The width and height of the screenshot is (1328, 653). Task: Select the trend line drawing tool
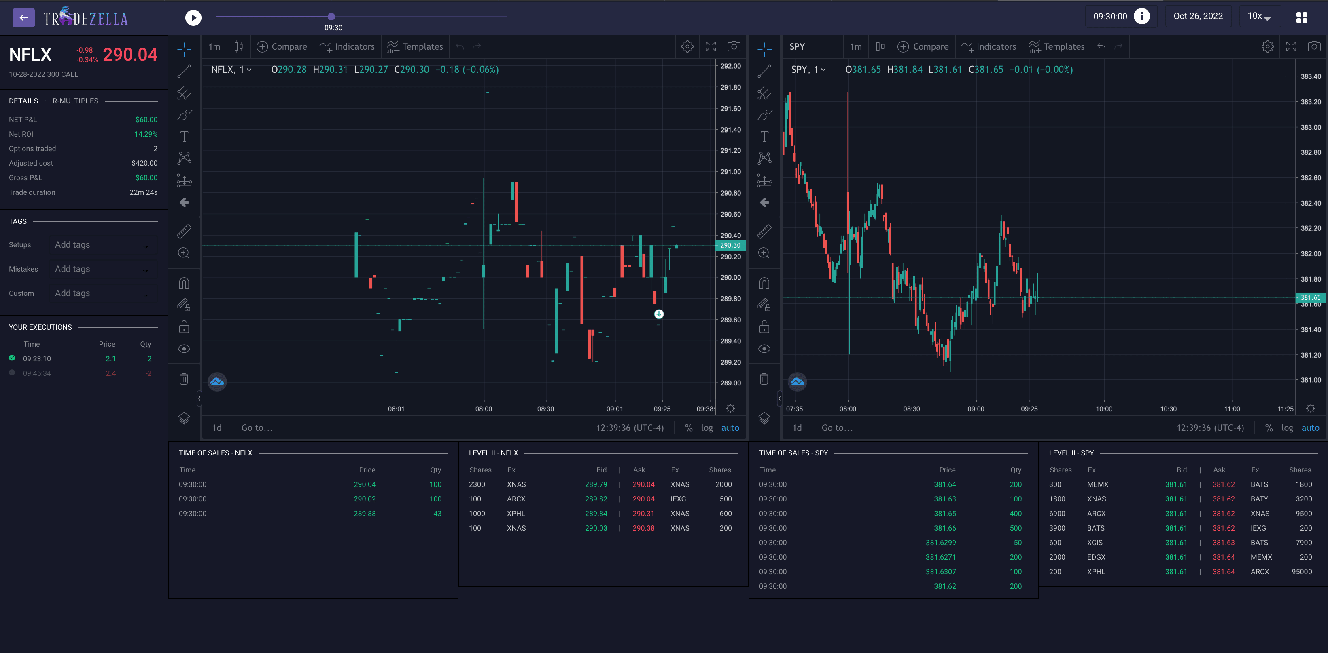[184, 71]
